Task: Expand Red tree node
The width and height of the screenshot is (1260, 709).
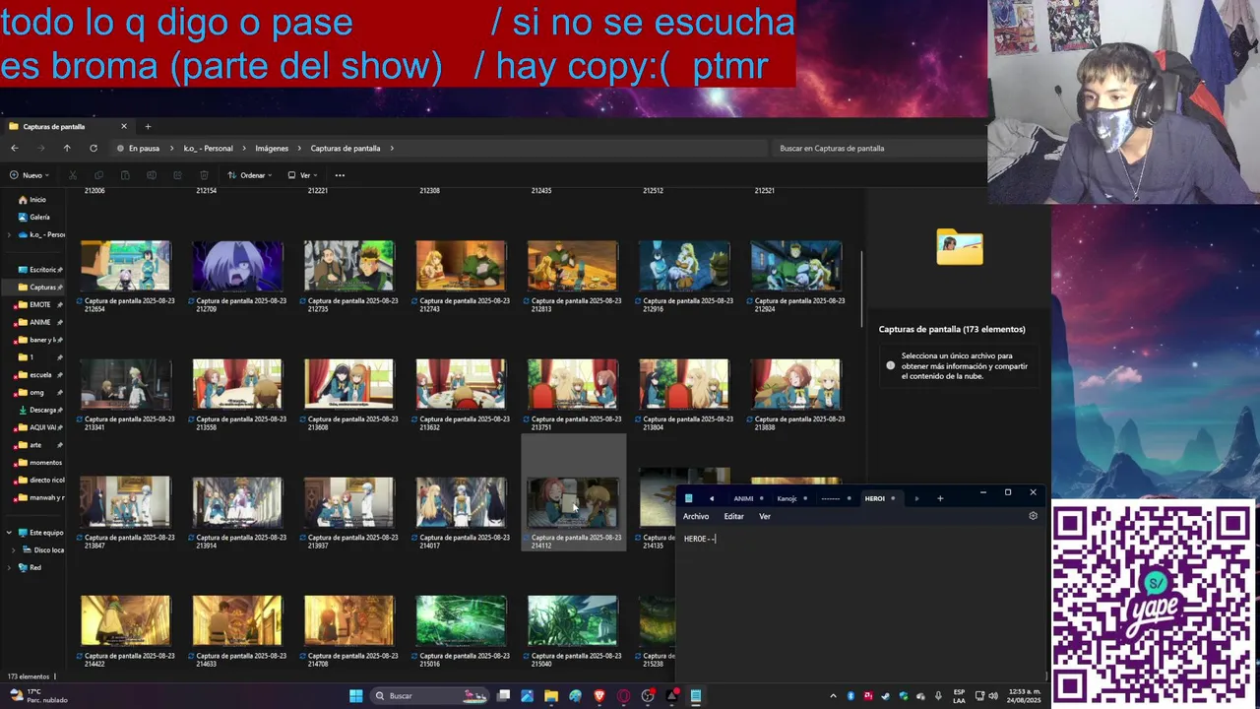Action: pyautogui.click(x=9, y=567)
